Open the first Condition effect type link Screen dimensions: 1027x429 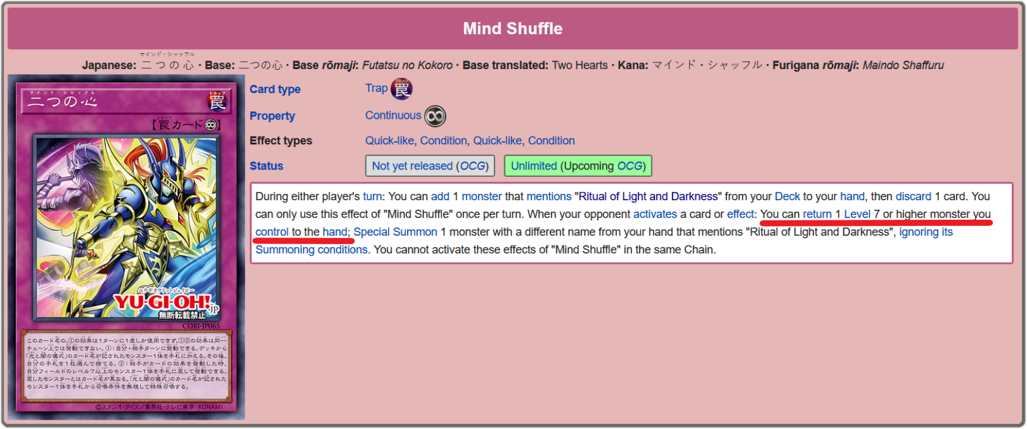coord(443,141)
